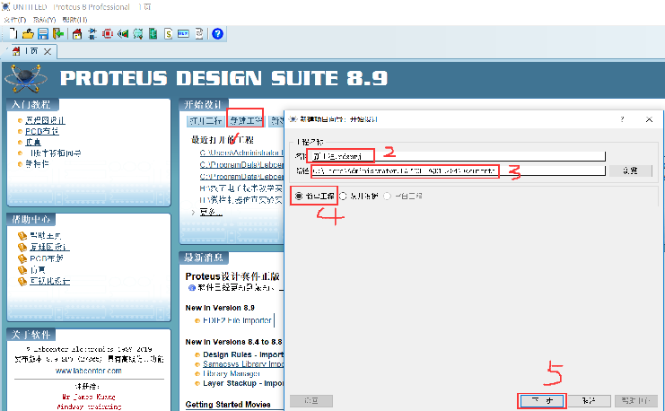Open the 原理图设计 tutorial link
The image size is (665, 411).
coord(45,120)
